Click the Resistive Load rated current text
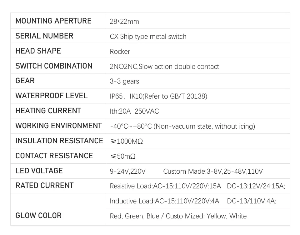This screenshot has width=300, height=235. coord(165,186)
